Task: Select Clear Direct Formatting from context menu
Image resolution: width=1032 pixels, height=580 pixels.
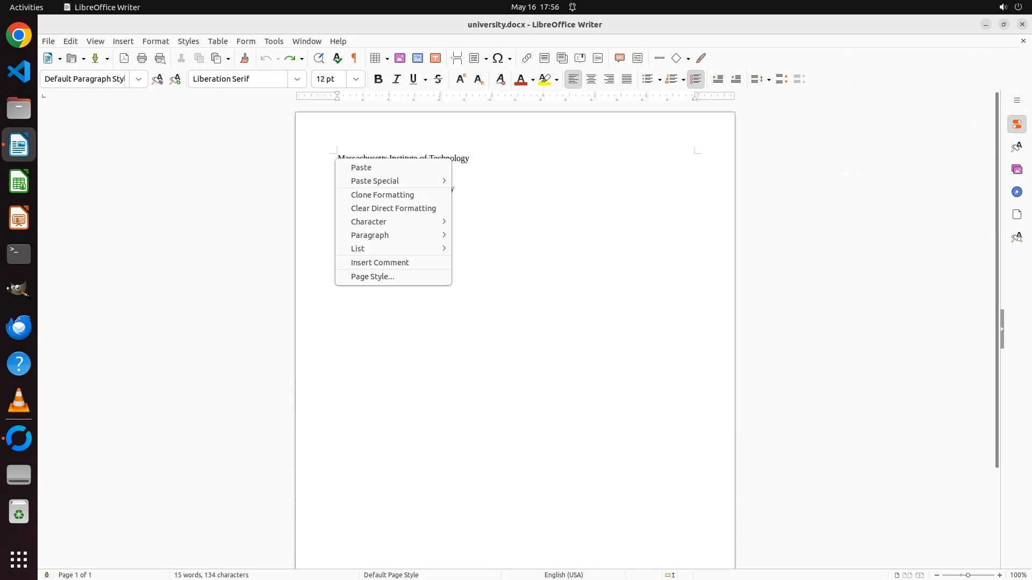Action: point(393,208)
